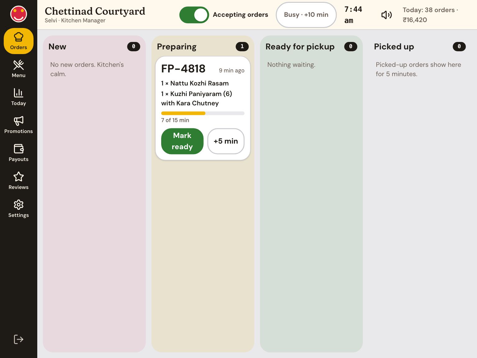The height and width of the screenshot is (358, 477).
Task: Go to the Menu section
Action: click(19, 69)
